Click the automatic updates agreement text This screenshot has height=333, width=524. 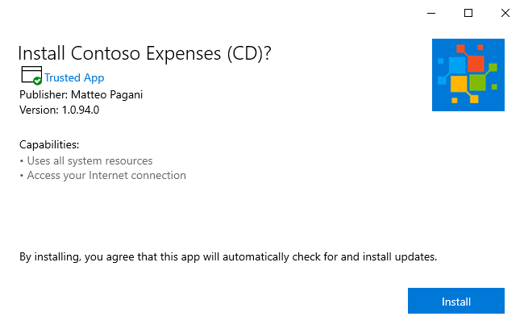pyautogui.click(x=228, y=257)
